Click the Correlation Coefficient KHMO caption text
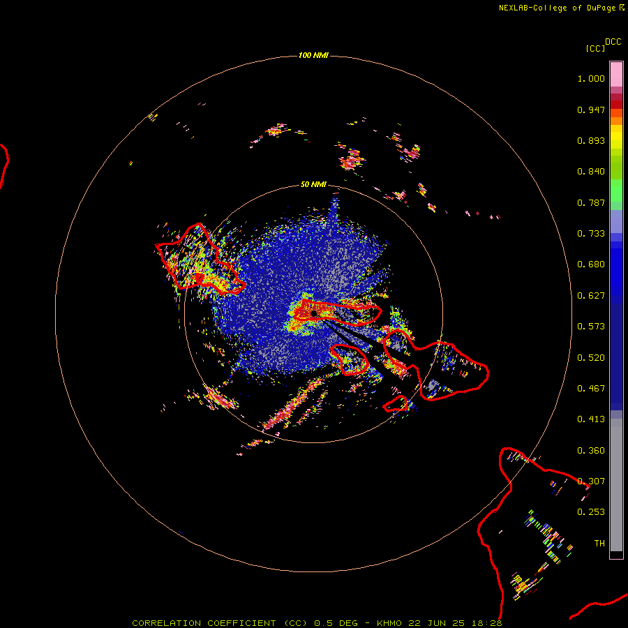This screenshot has width=628, height=628. tap(317, 623)
